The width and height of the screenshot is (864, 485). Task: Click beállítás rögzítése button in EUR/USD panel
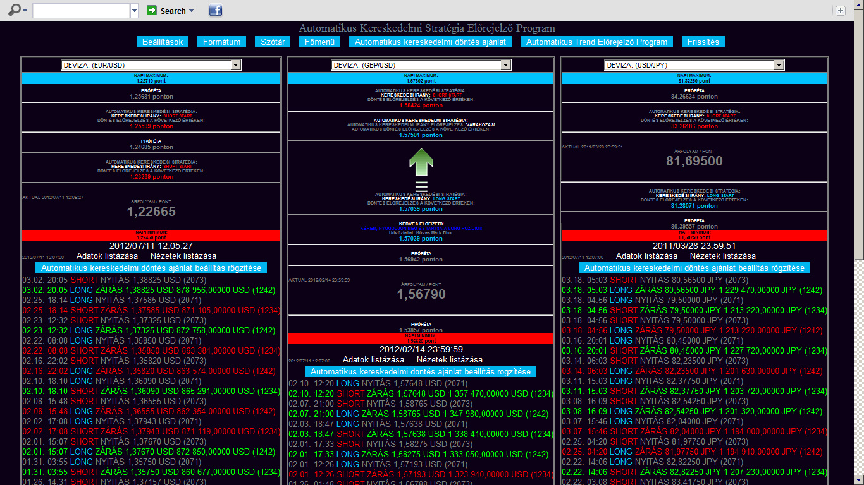pos(151,268)
